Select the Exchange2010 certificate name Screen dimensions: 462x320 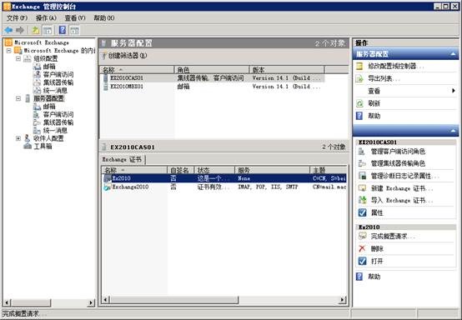[130, 187]
